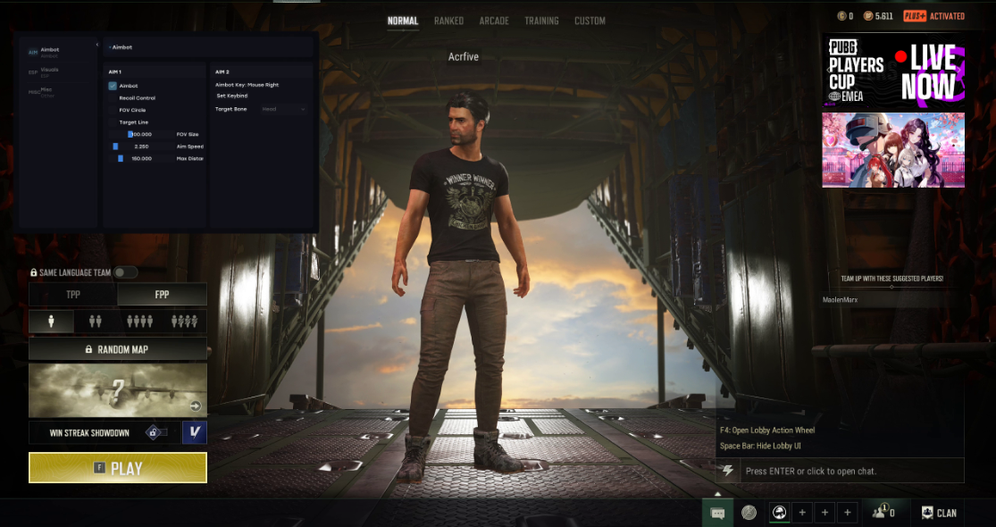Switch to the NORMAL mode tab
996x527 pixels.
403,21
